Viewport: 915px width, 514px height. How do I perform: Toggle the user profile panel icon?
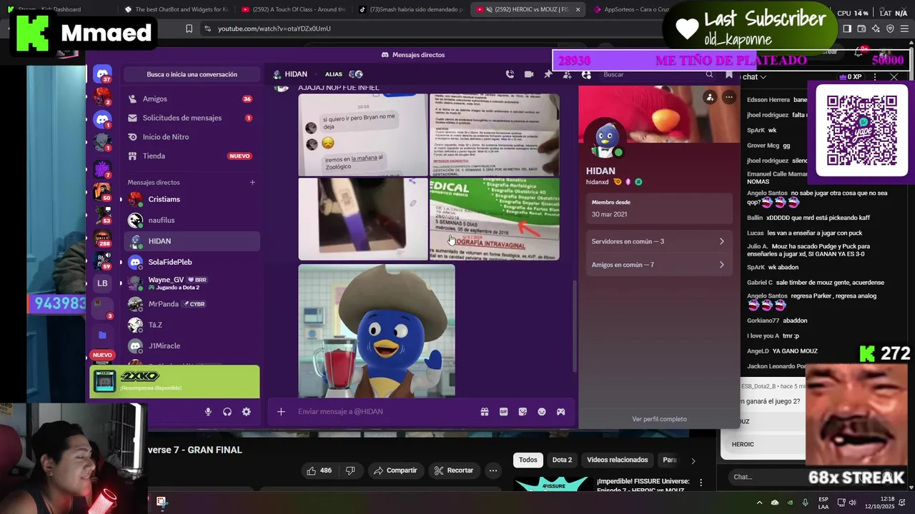coord(587,74)
